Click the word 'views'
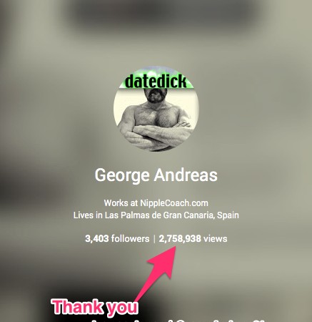 (216, 239)
